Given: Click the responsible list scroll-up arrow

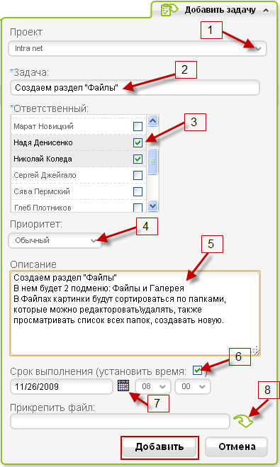Looking at the screenshot, I should tap(153, 120).
